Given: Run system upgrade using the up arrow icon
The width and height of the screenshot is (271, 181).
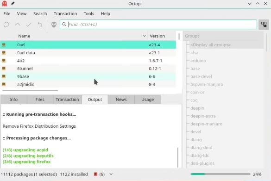Looking at the screenshot, I should [x=18, y=25].
